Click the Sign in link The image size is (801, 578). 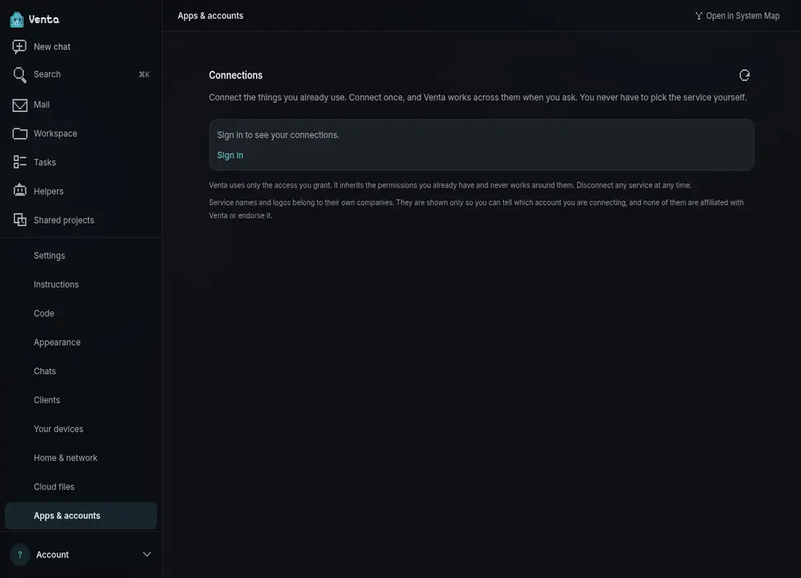(x=230, y=155)
